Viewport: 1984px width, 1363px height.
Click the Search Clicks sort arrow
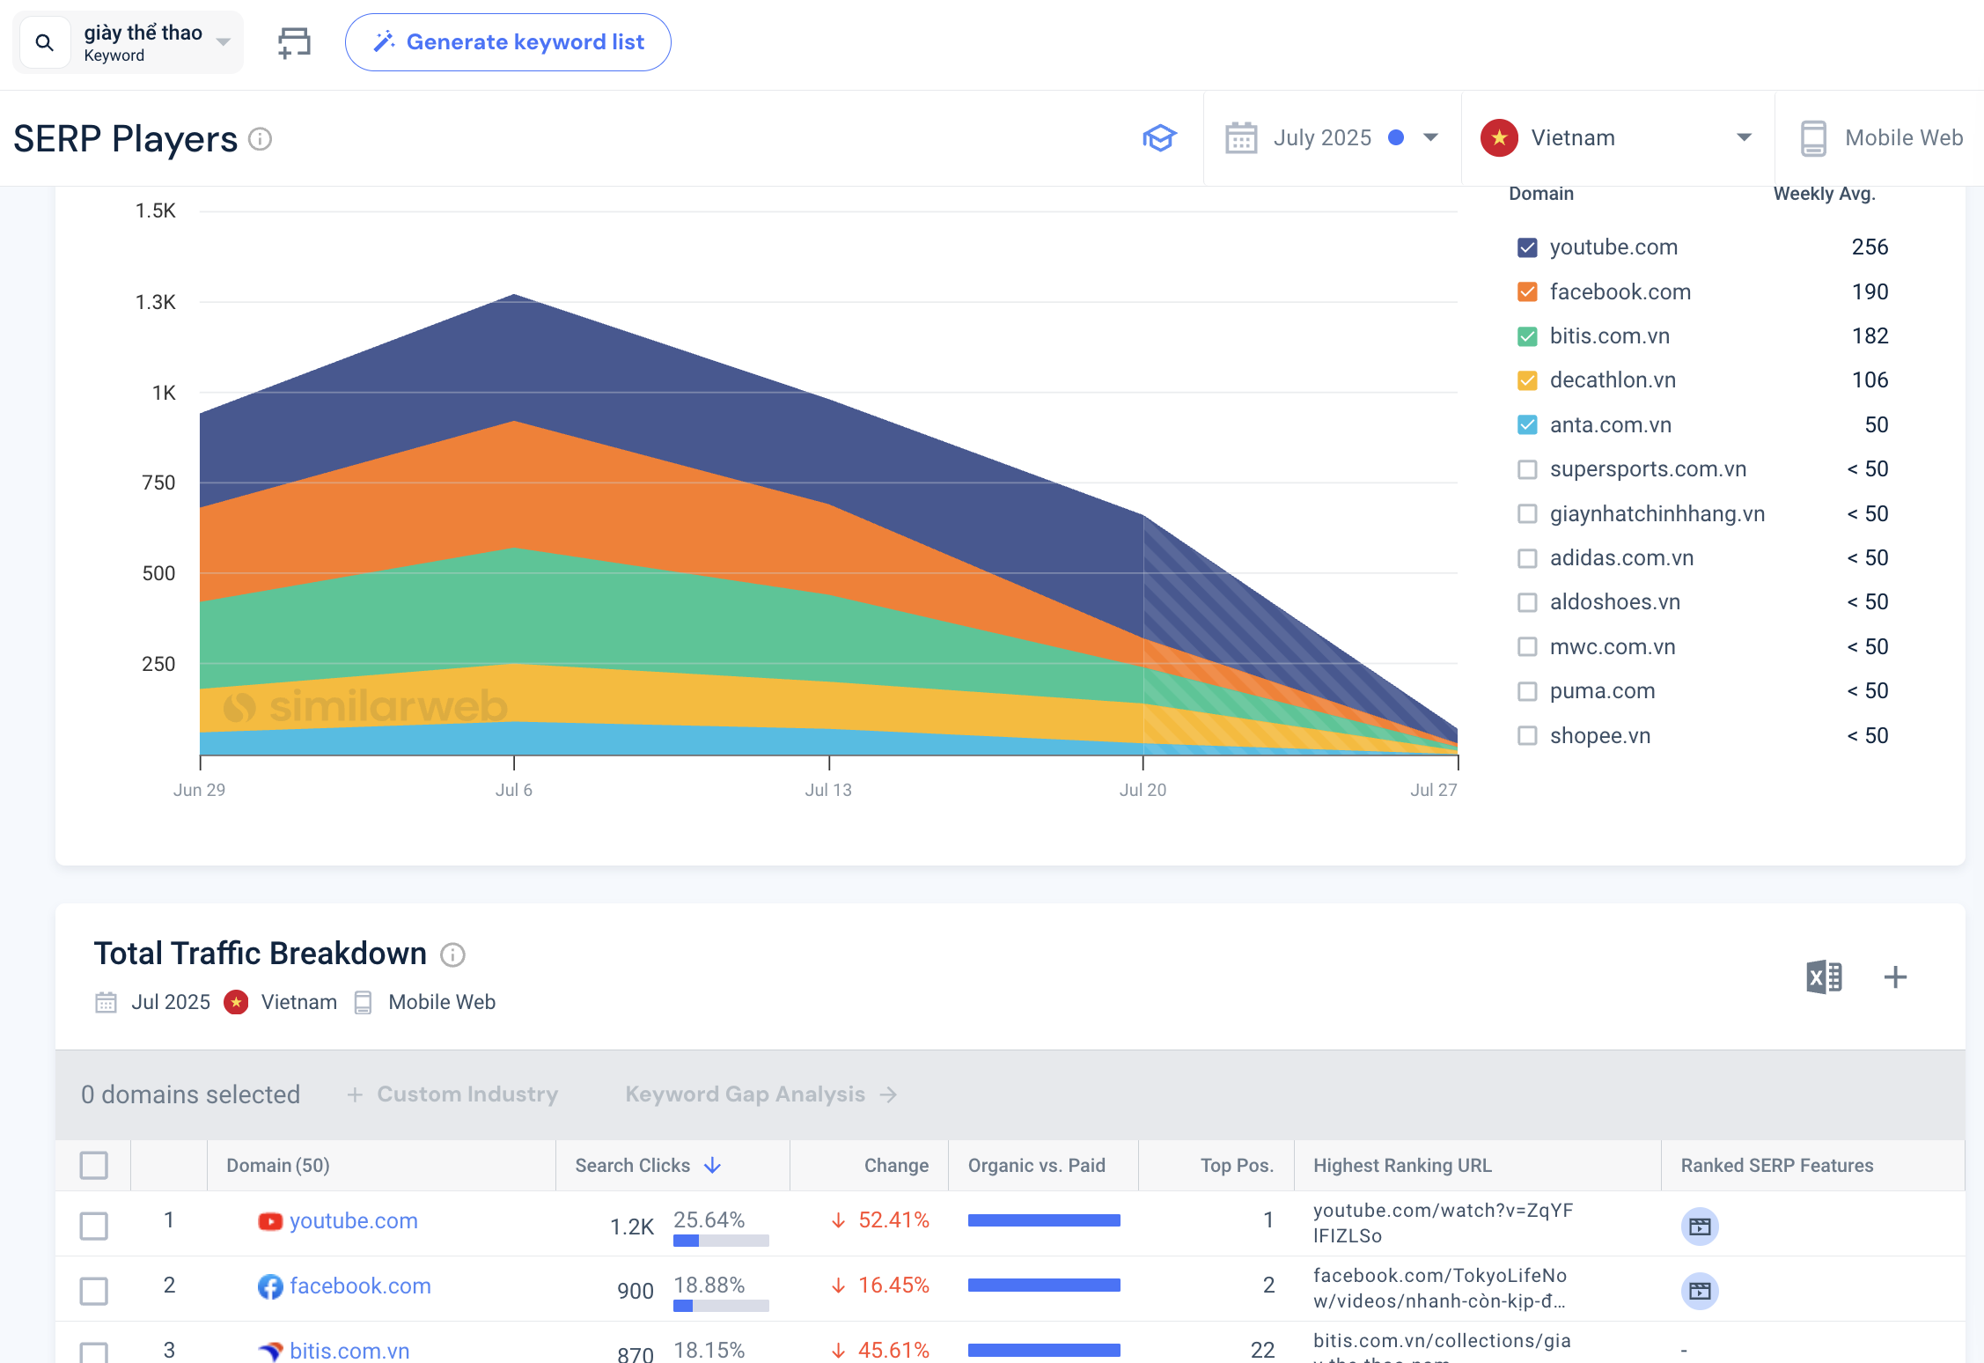pos(713,1166)
